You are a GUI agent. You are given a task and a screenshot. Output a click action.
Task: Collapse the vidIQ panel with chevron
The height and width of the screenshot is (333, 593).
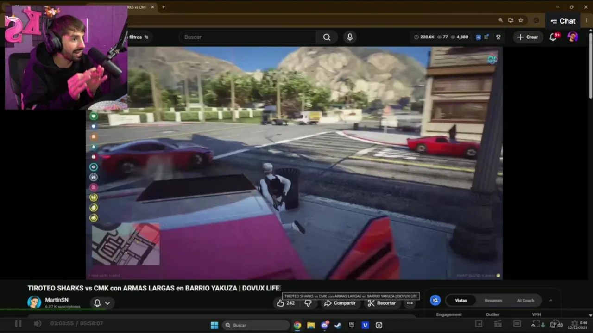click(x=551, y=300)
